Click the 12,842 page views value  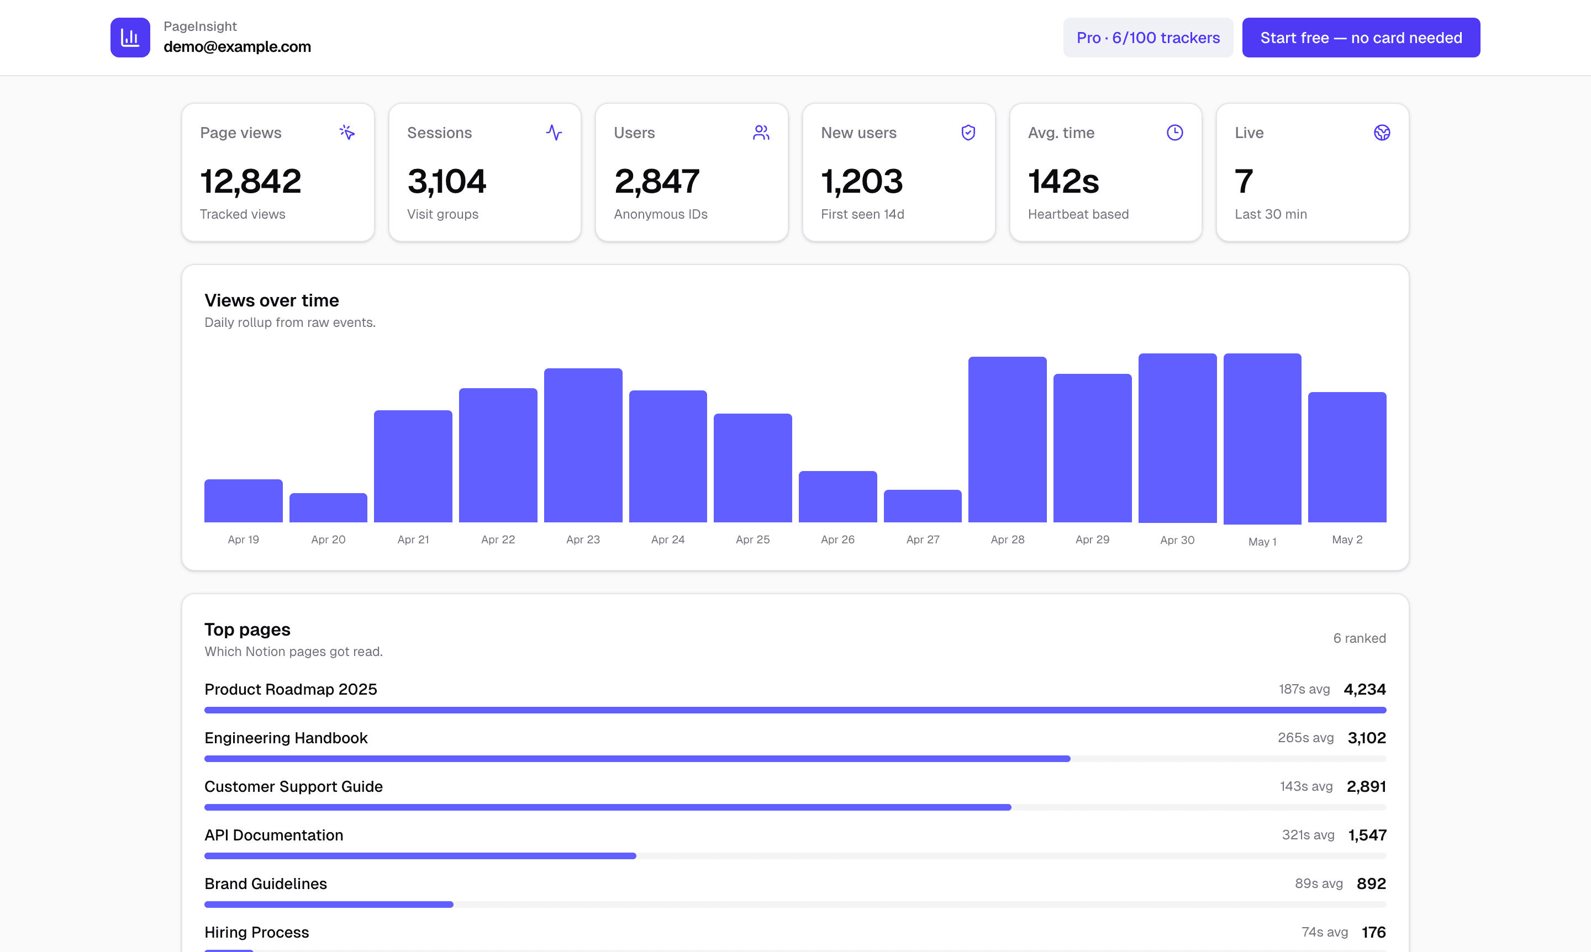[250, 181]
